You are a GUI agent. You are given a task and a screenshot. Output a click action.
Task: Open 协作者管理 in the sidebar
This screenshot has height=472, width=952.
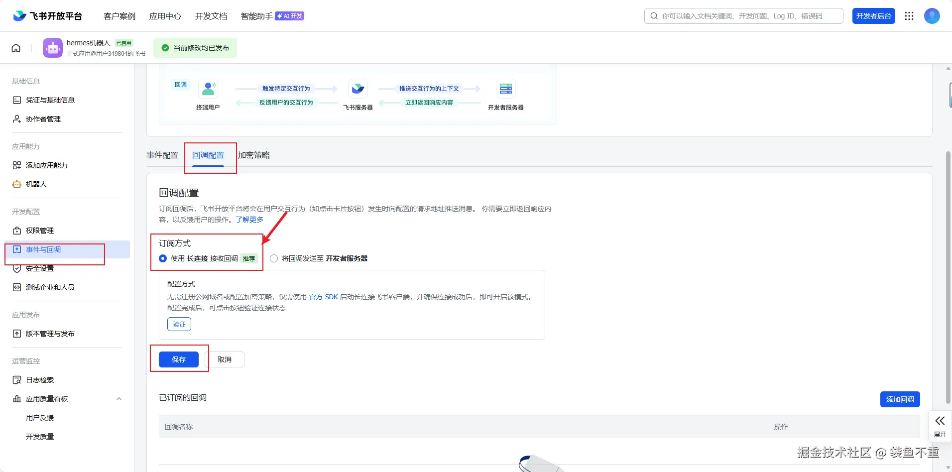coord(43,119)
